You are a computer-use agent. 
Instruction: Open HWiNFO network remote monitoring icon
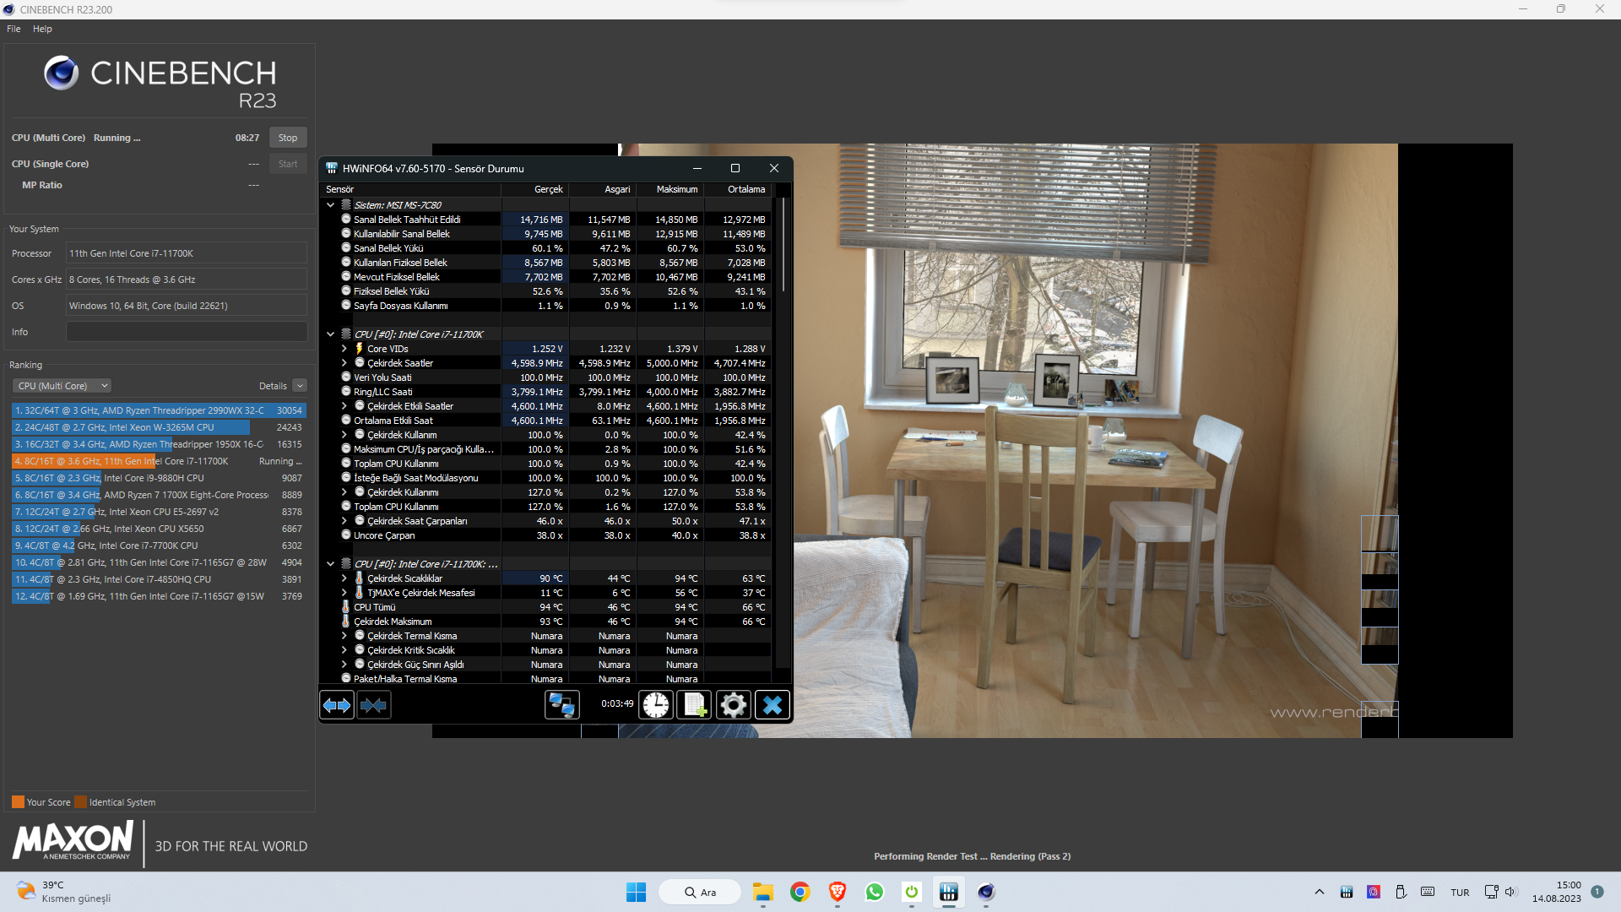561,705
